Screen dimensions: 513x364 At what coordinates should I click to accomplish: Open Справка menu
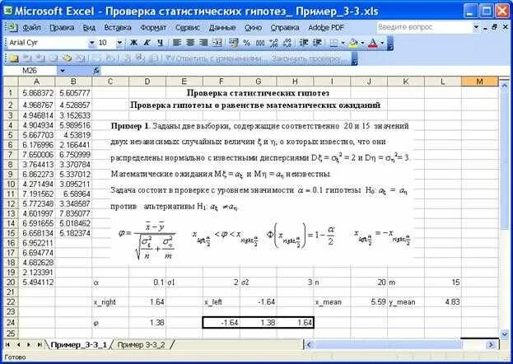pos(285,27)
